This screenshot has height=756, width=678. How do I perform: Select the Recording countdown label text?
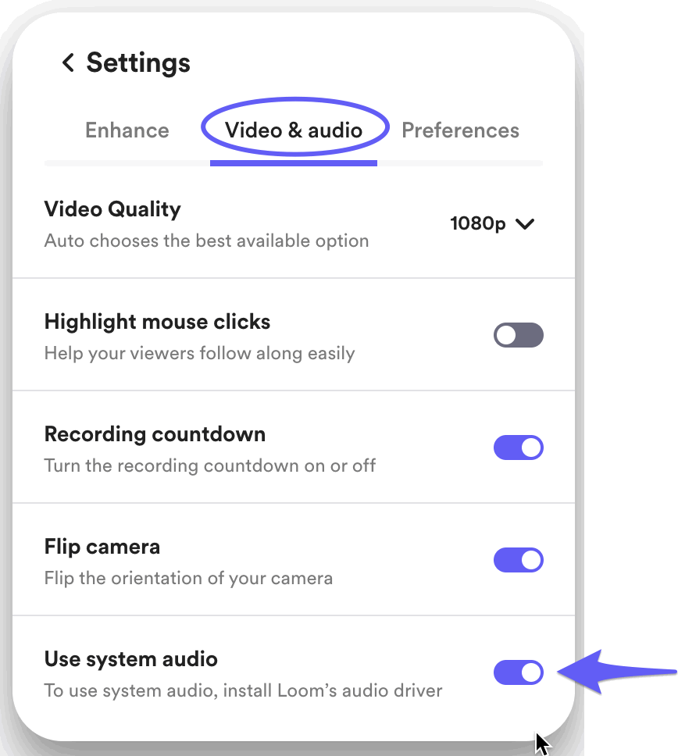point(155,434)
